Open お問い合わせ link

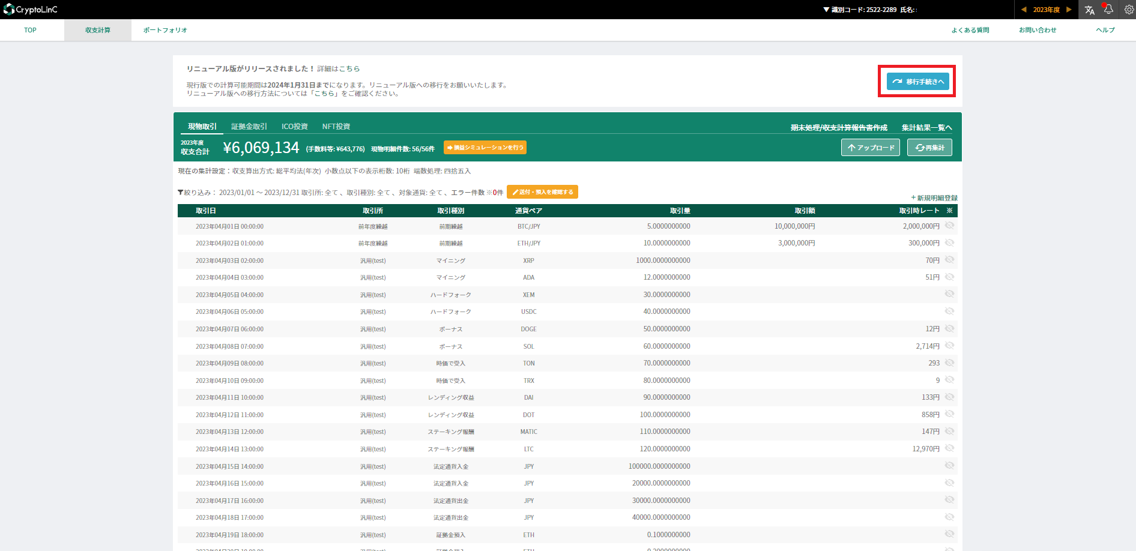(1038, 30)
